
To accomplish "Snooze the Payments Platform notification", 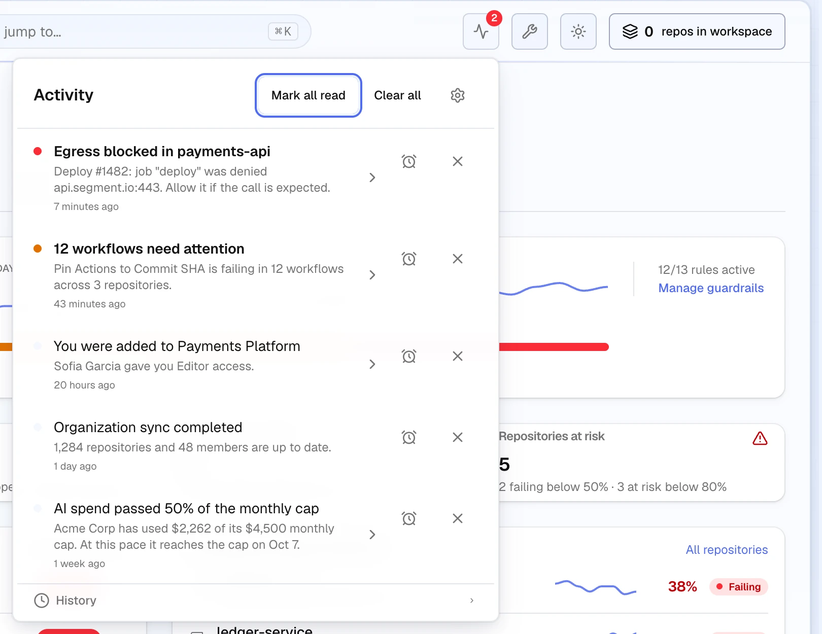I will (x=409, y=356).
